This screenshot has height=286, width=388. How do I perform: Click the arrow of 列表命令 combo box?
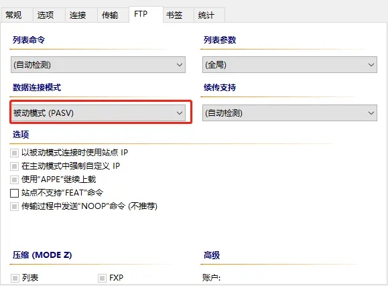180,65
